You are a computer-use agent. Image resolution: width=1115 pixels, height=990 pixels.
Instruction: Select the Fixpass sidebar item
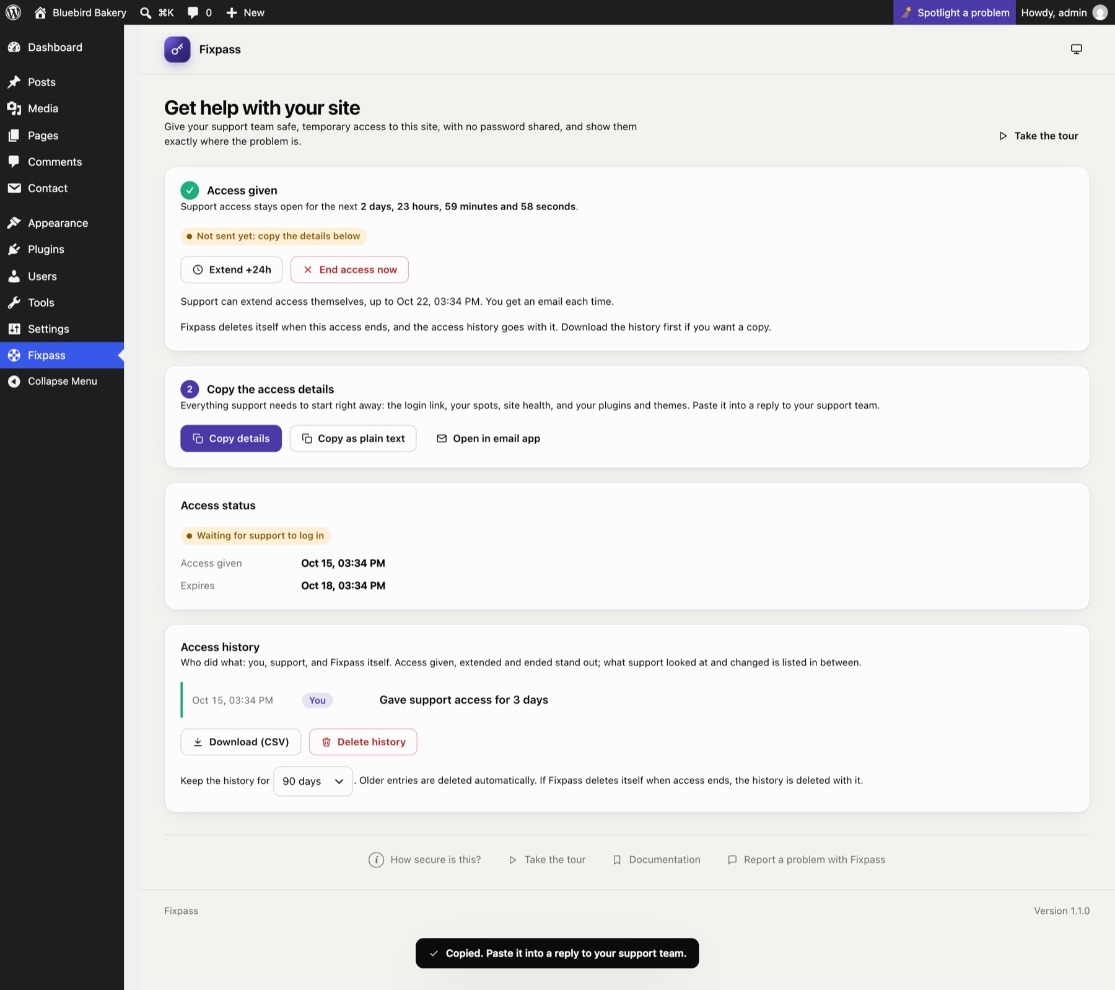62,355
